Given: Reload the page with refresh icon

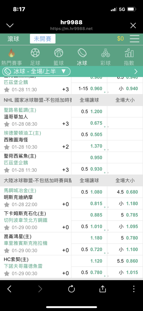Looking at the screenshot, I should [x=71, y=289].
